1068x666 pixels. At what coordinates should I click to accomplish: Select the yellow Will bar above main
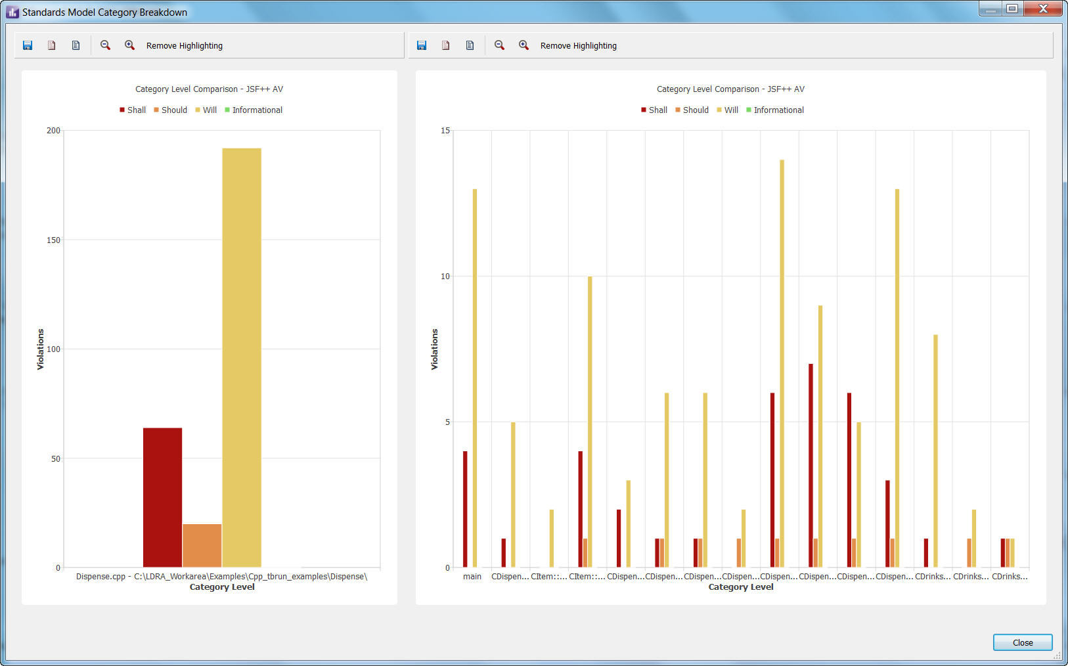[475, 378]
